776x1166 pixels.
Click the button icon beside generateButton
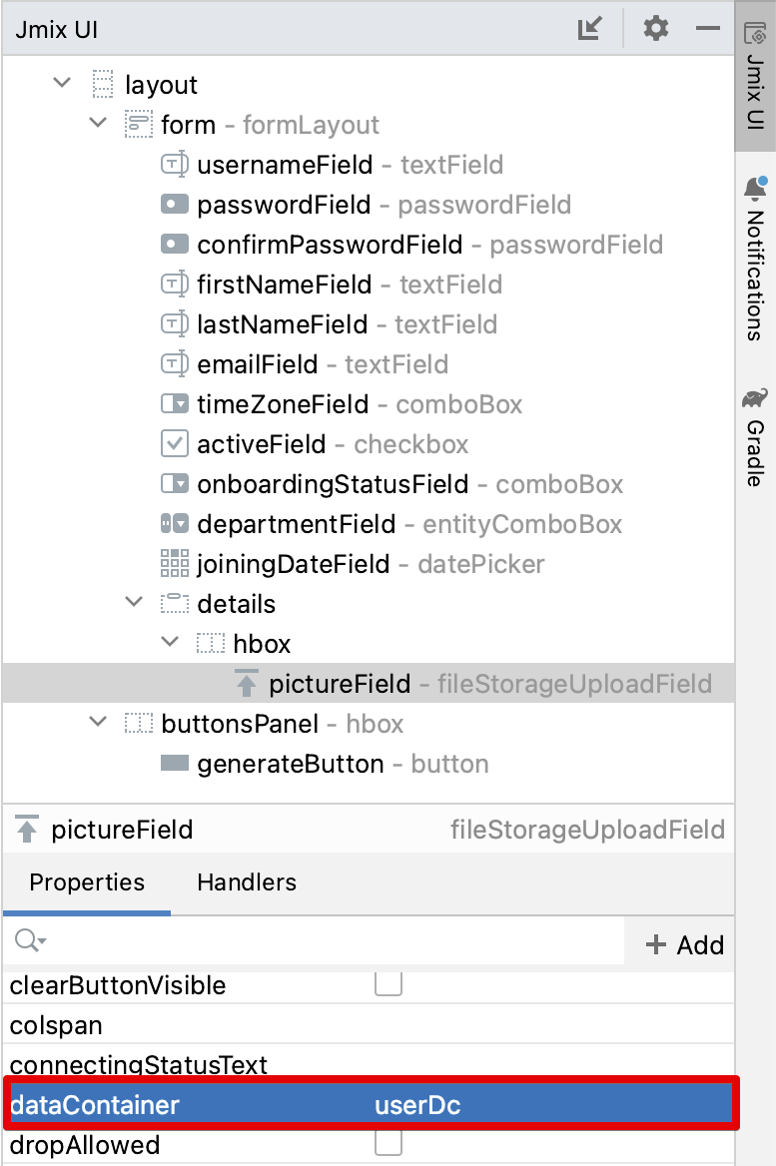pos(175,764)
